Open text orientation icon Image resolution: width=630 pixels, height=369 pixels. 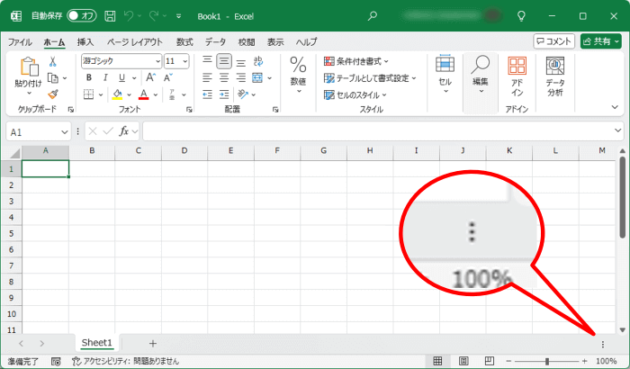pos(243,94)
